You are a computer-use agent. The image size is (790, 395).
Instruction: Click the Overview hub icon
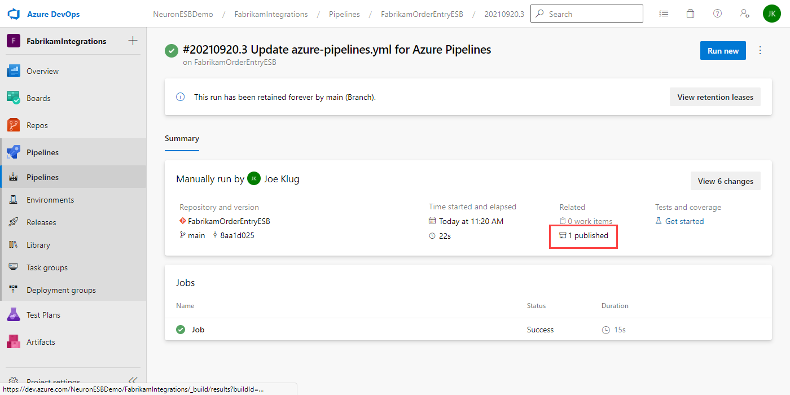point(14,71)
